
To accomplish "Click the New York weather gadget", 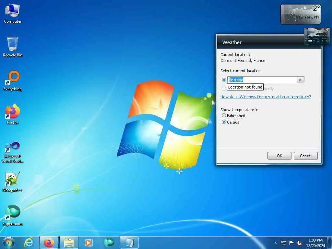I will 301,14.
